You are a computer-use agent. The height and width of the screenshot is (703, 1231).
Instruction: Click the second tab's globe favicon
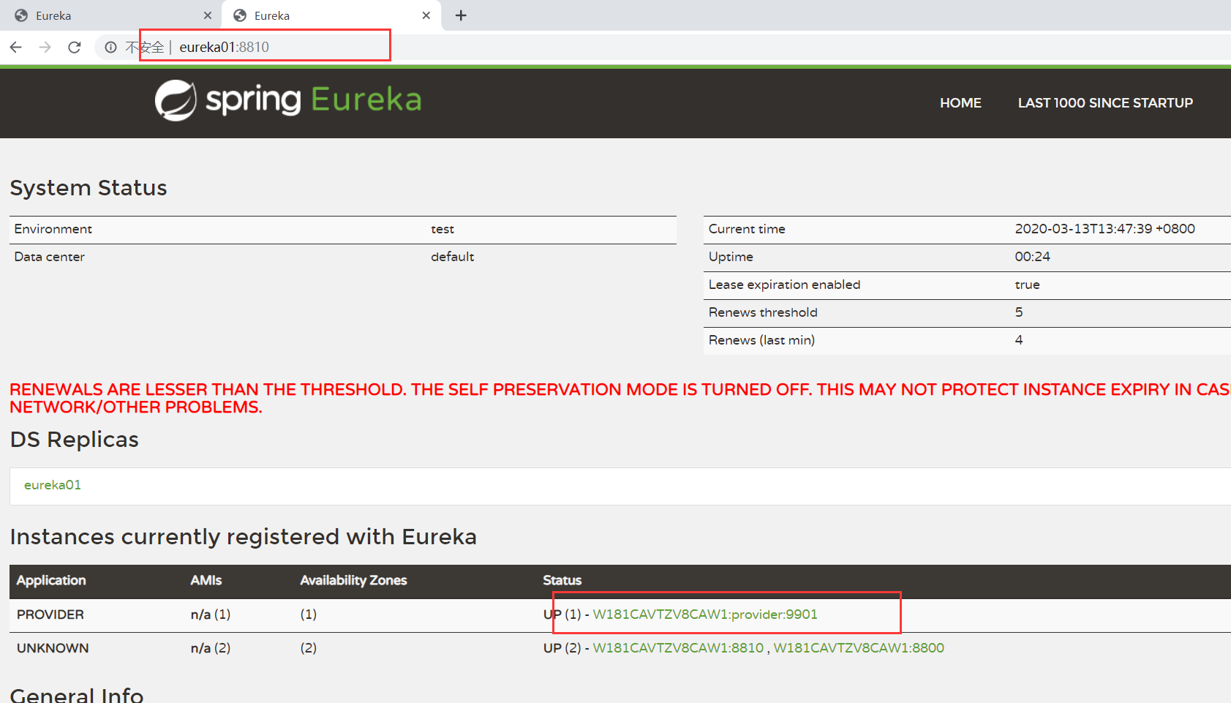(x=240, y=15)
